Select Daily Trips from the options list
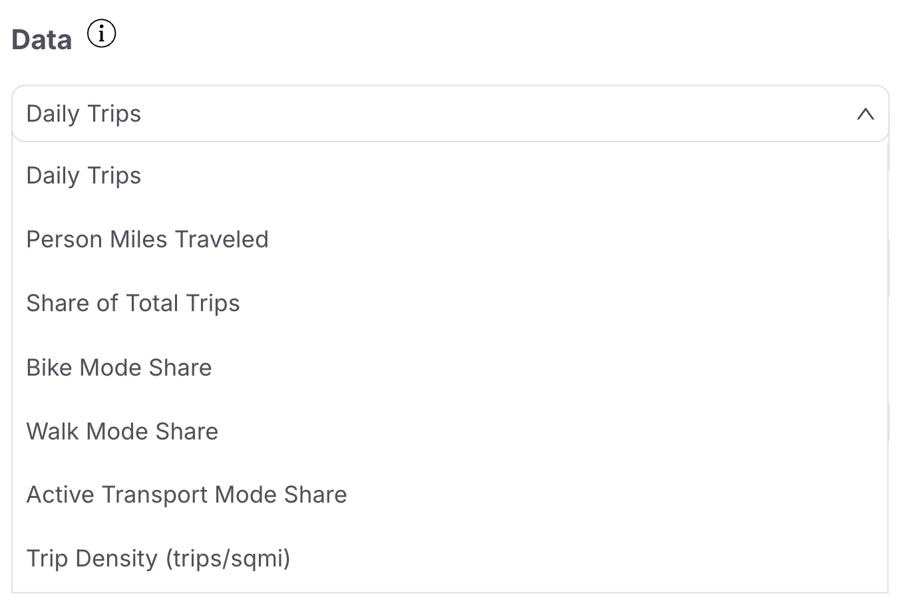 (84, 176)
